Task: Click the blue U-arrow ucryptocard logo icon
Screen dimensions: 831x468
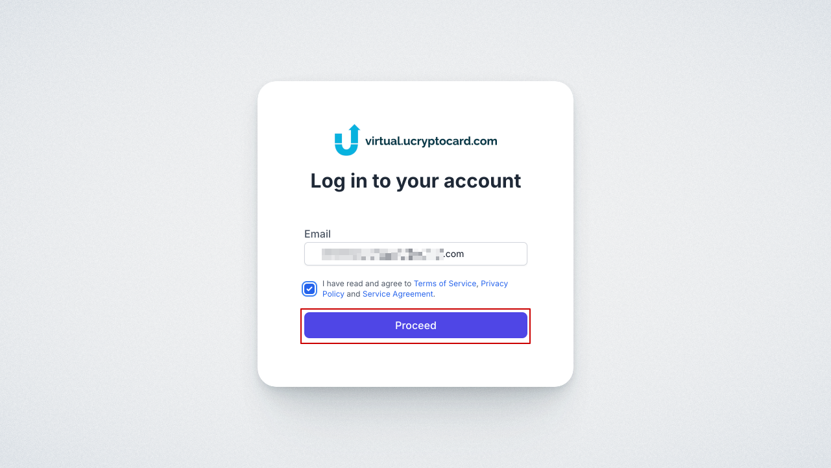Action: pos(347,140)
